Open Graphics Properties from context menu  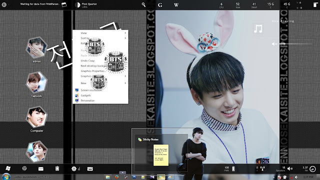100,71
